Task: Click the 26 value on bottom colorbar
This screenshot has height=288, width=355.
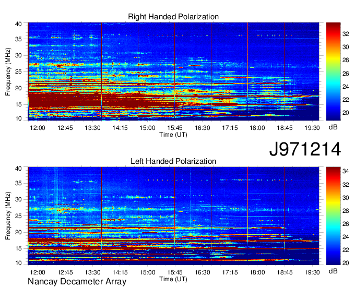Action: click(x=346, y=224)
